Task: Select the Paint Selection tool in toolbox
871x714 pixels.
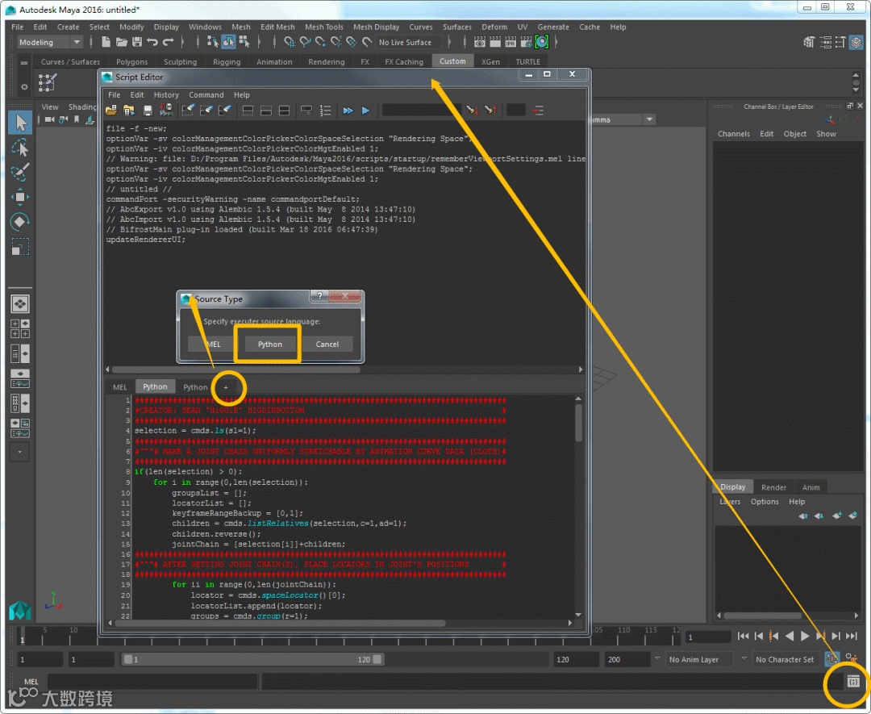Action: point(20,172)
